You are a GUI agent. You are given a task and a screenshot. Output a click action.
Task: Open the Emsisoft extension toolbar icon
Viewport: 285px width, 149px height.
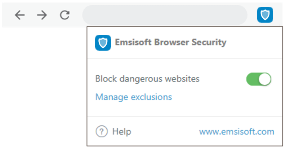(x=265, y=15)
